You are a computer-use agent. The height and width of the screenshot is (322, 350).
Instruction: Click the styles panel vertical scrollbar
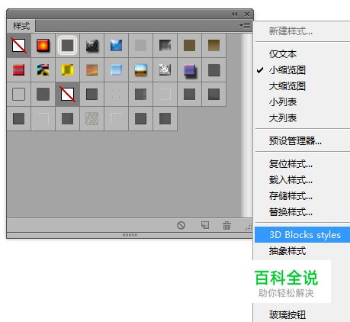[x=246, y=125]
